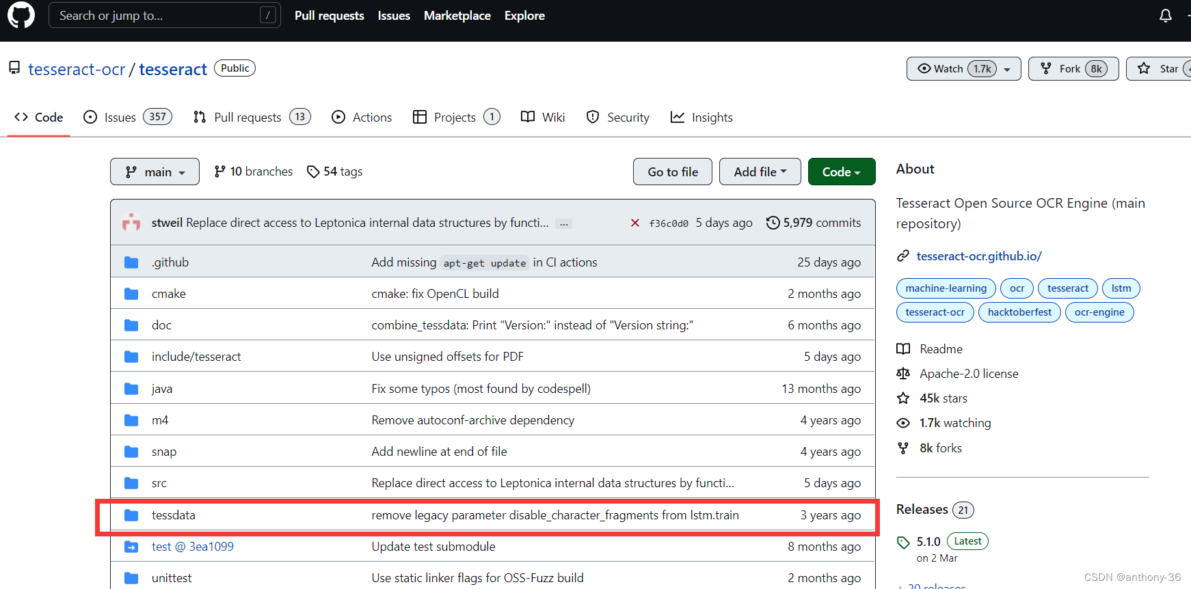Image resolution: width=1191 pixels, height=589 pixels.
Task: Click Pull requests in top navigation
Action: point(330,16)
